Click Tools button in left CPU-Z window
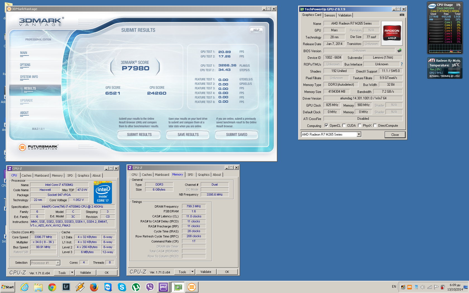The image size is (469, 293). click(62, 273)
